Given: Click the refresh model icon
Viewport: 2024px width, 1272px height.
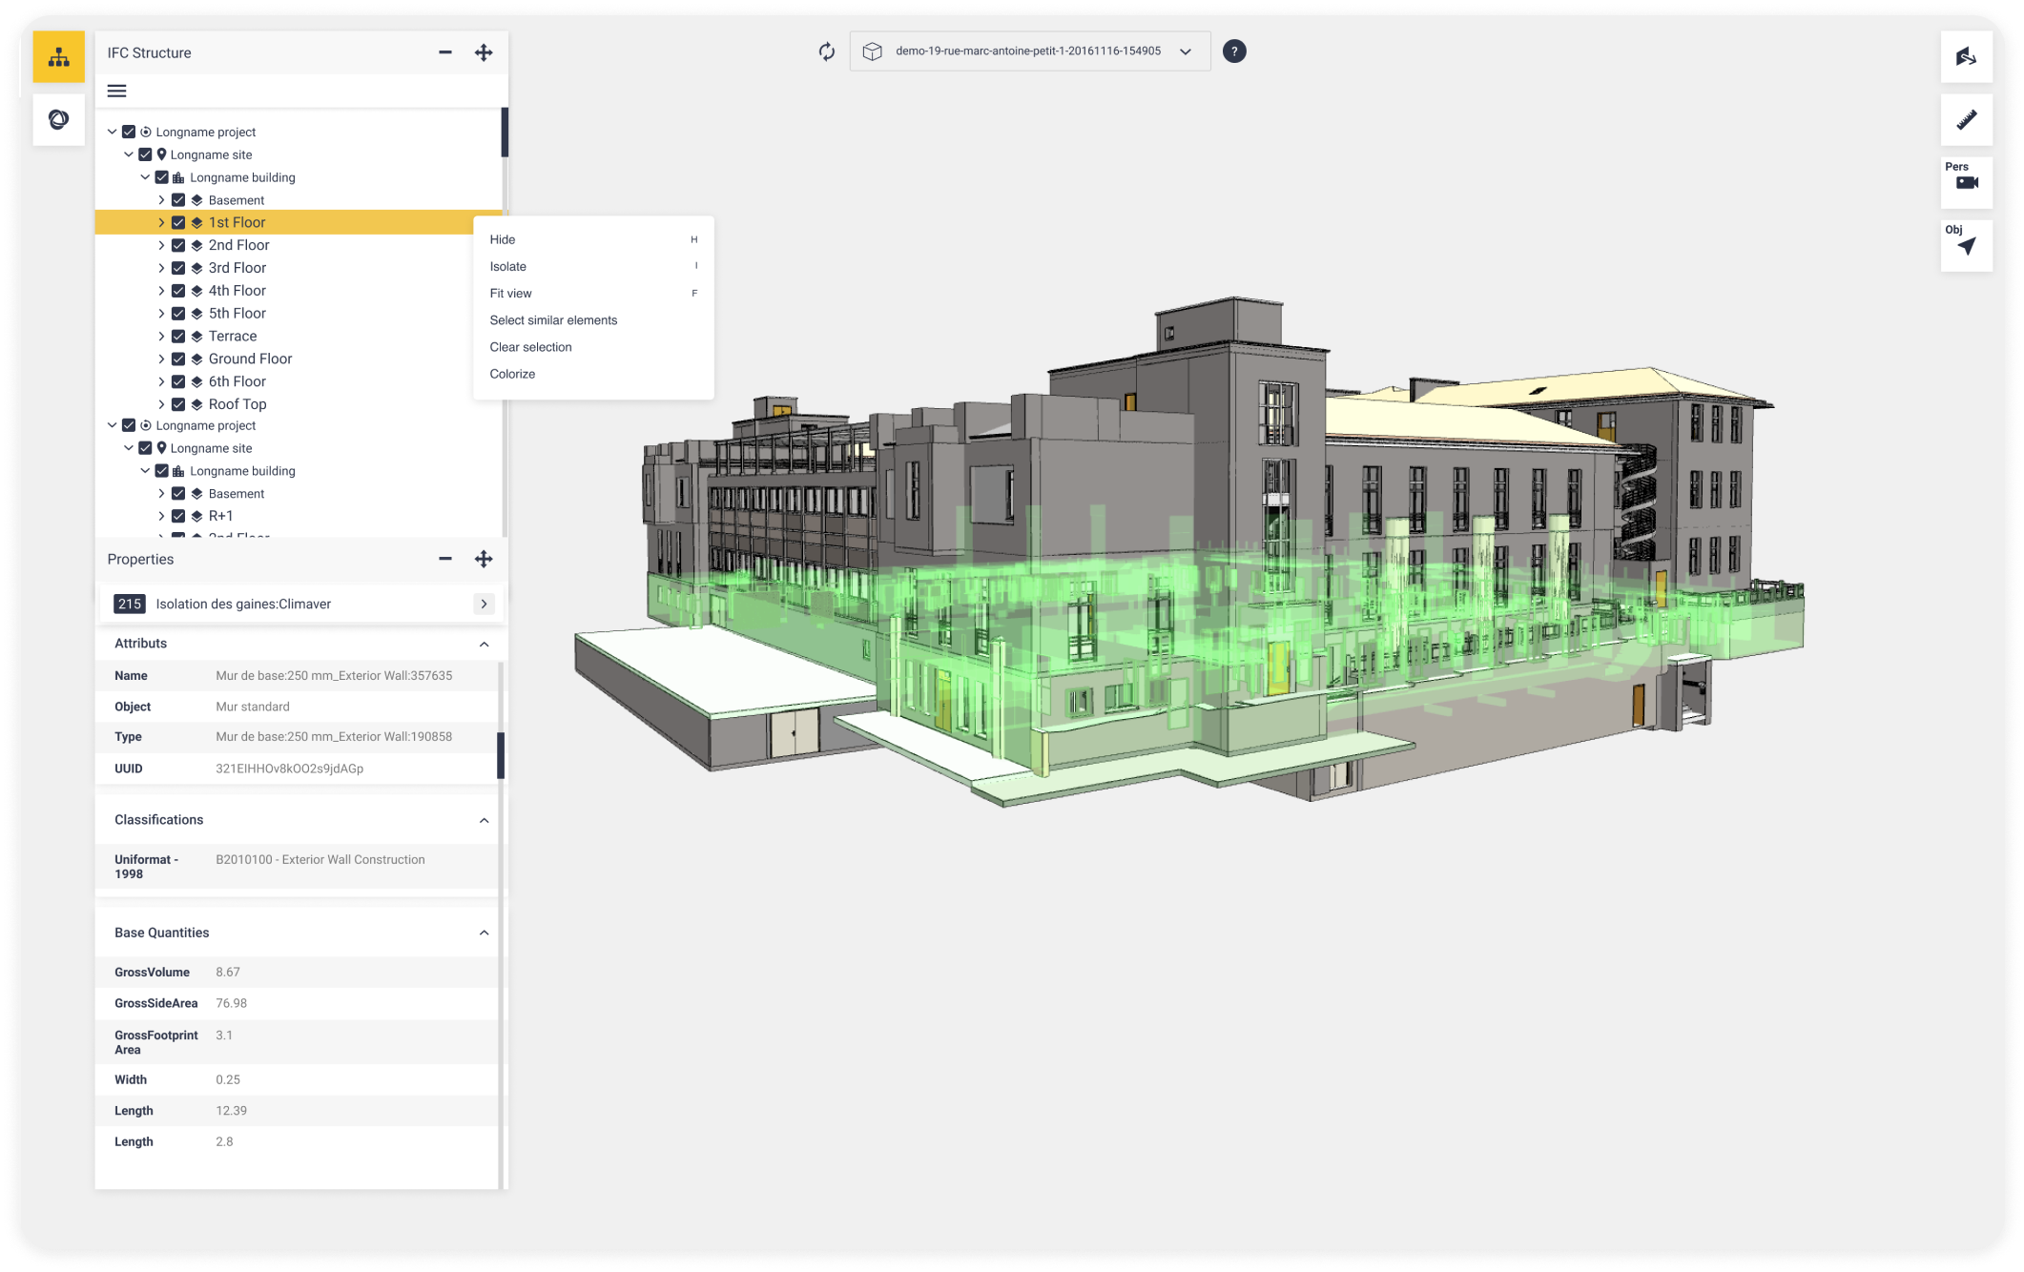Looking at the screenshot, I should point(826,51).
